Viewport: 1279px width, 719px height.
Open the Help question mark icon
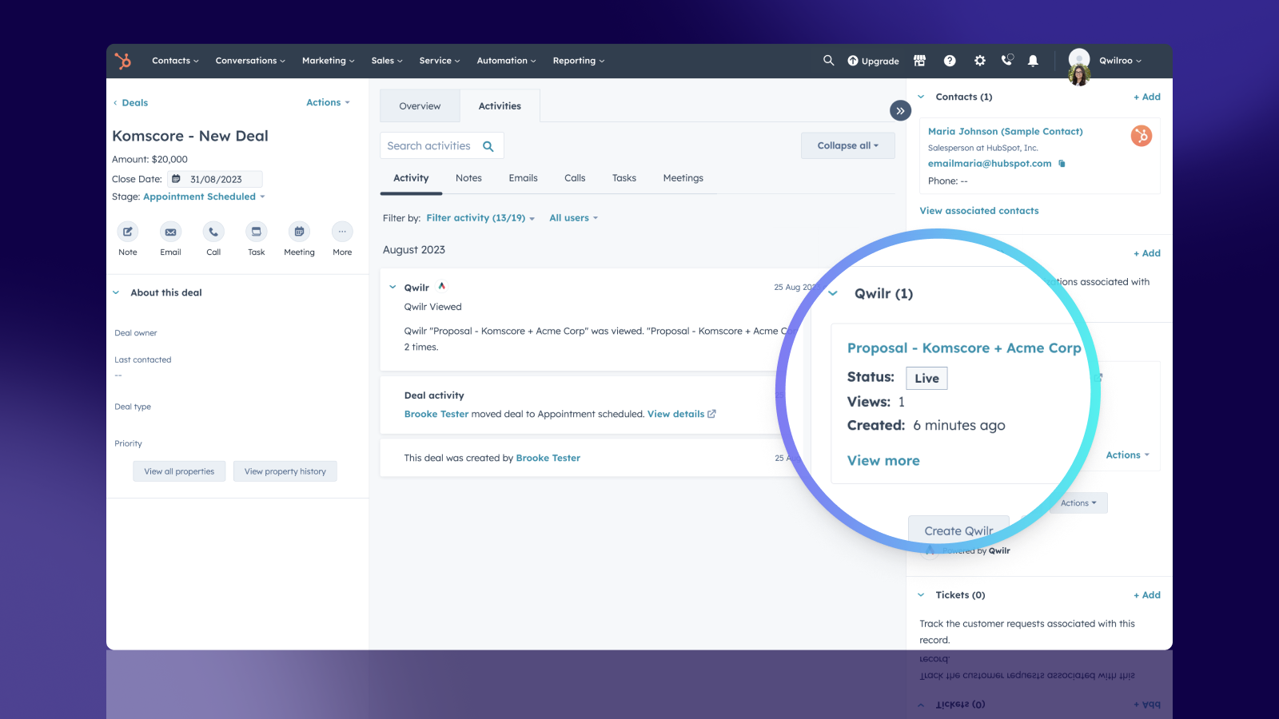click(950, 61)
